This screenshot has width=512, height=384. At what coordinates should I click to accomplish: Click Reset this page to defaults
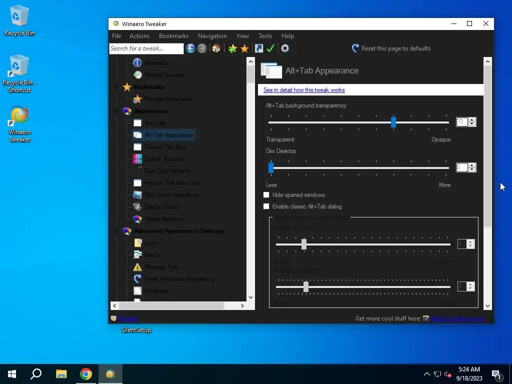pyautogui.click(x=391, y=48)
